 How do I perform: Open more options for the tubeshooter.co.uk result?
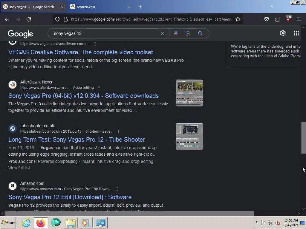(119, 131)
